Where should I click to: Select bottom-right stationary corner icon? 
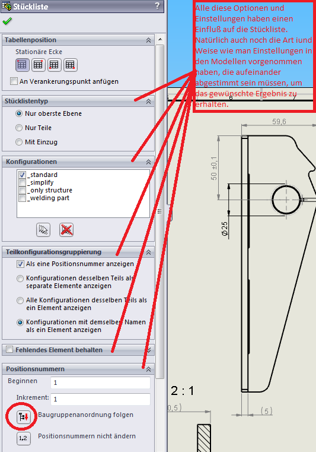[70, 65]
